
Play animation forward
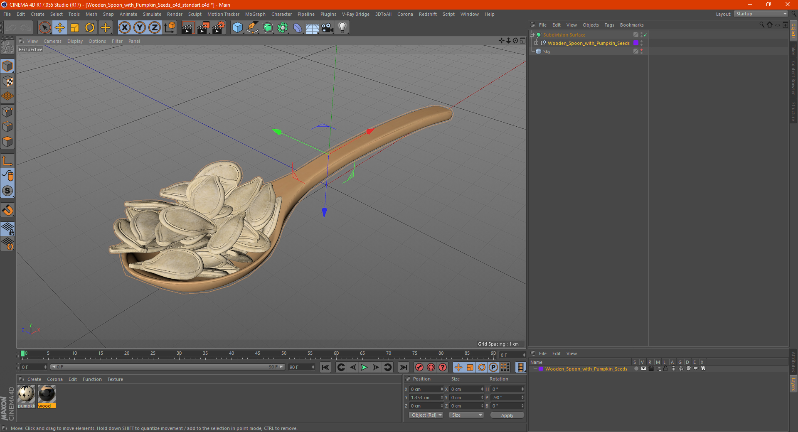[x=364, y=367]
